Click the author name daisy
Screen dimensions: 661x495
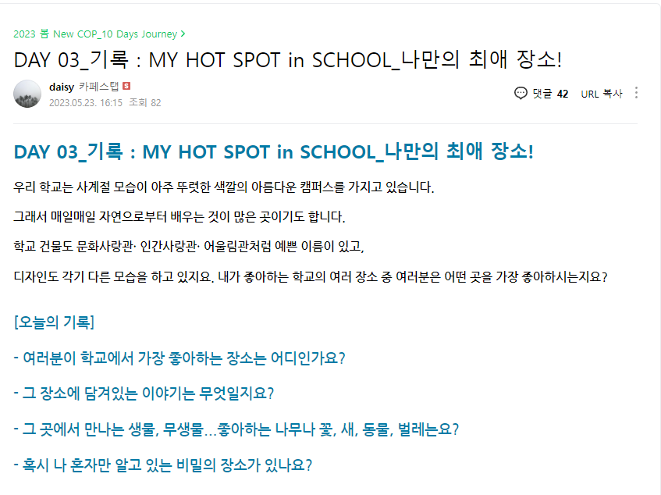coord(62,87)
